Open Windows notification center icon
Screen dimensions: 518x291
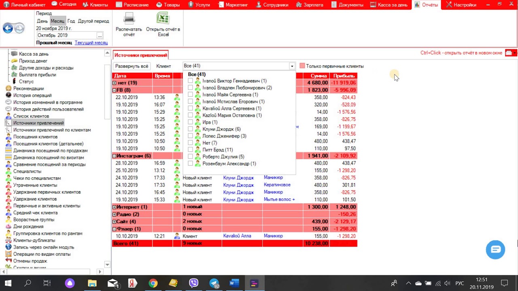pyautogui.click(x=504, y=283)
